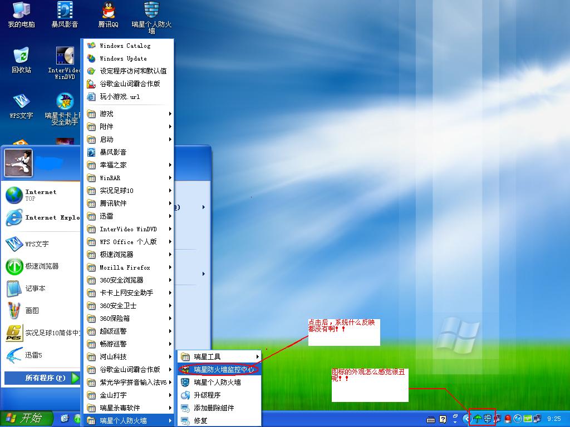Open 添加删除组件 entry
The height and width of the screenshot is (427, 570).
(219, 408)
